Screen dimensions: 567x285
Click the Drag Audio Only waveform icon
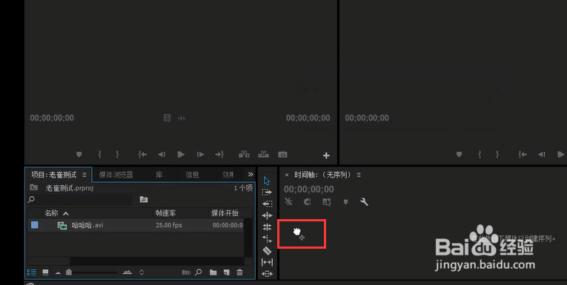tap(182, 118)
